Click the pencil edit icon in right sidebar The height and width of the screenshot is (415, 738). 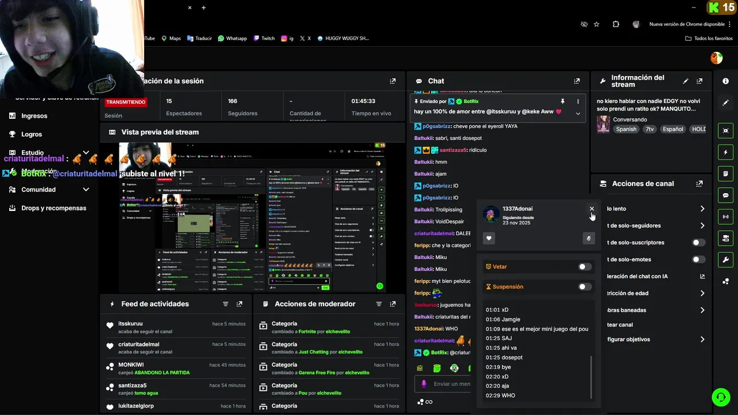point(726,103)
